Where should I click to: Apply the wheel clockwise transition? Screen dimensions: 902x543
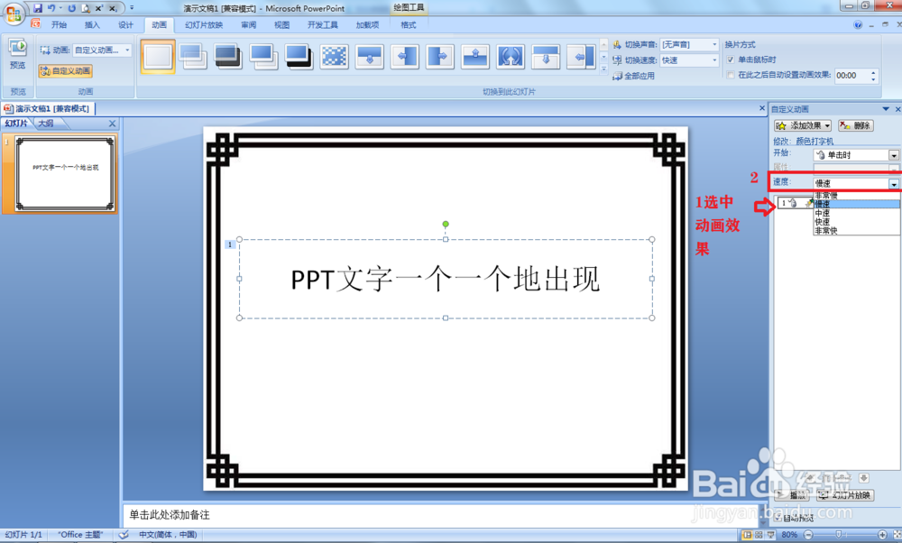pyautogui.click(x=511, y=56)
